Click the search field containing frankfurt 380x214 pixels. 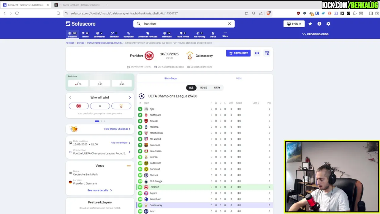tap(184, 24)
